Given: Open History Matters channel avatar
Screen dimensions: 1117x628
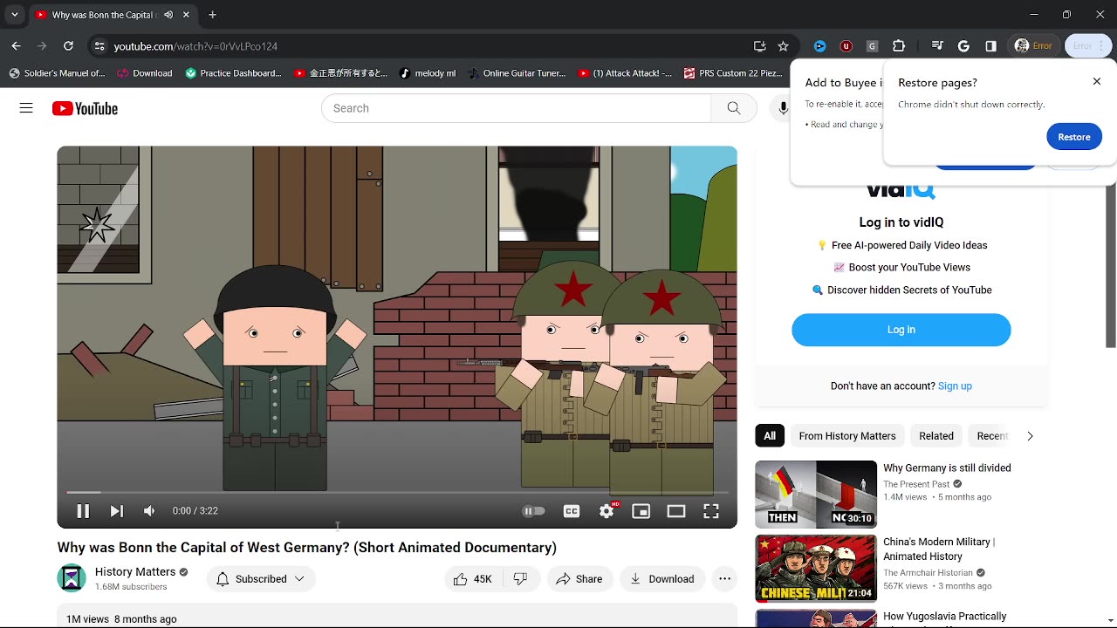Looking at the screenshot, I should click(x=72, y=578).
